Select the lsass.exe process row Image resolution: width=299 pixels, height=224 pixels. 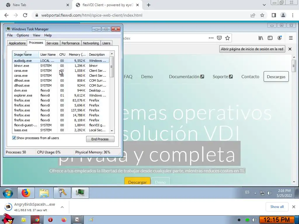click(61, 130)
